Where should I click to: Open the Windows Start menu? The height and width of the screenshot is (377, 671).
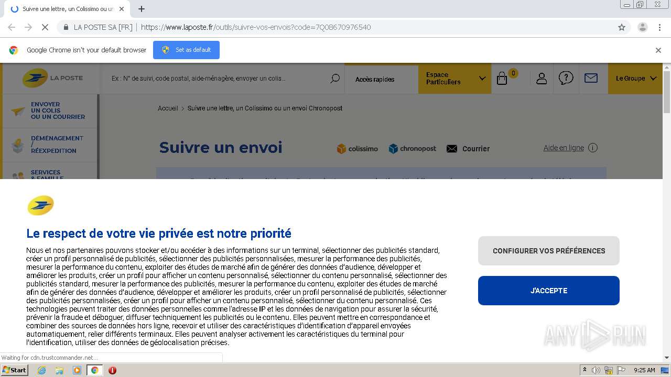pos(15,370)
